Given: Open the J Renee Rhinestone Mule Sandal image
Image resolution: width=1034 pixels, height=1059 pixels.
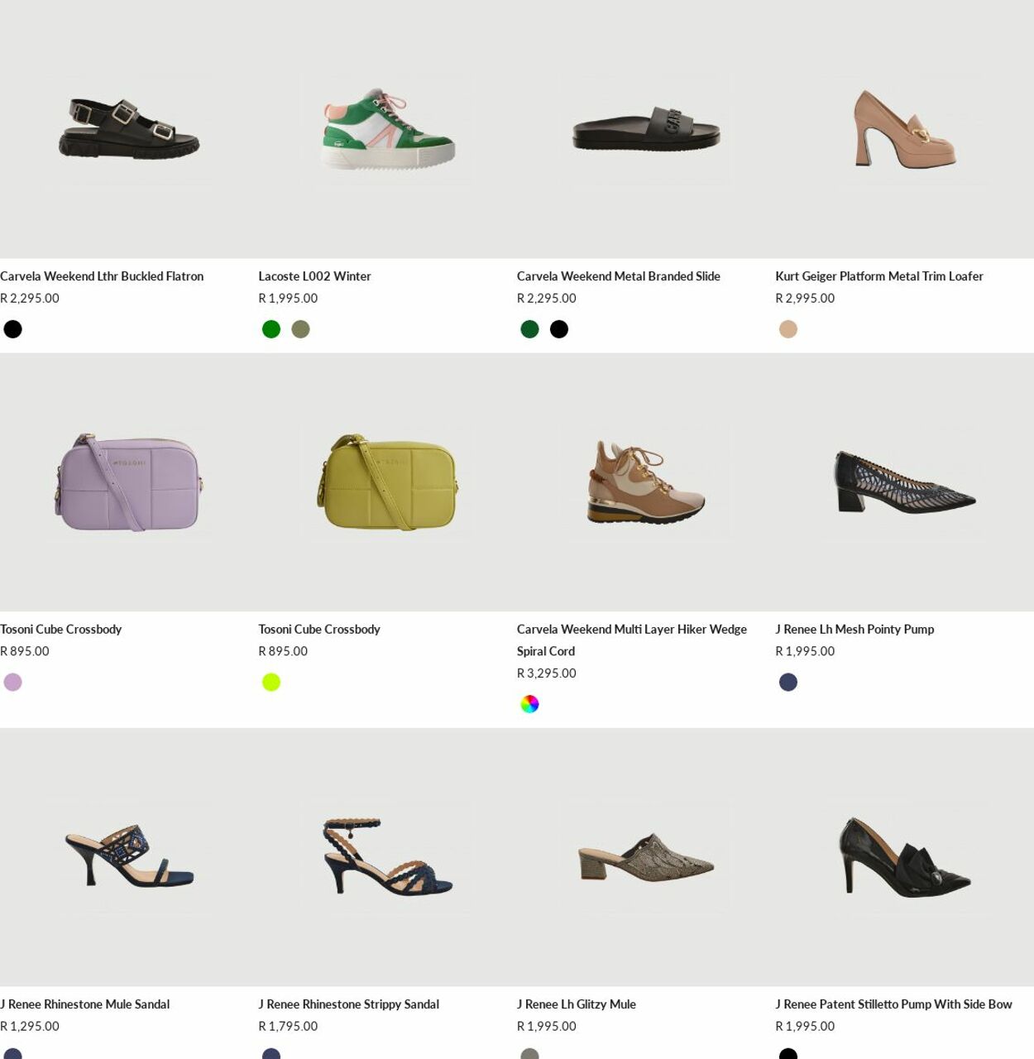Looking at the screenshot, I should pyautogui.click(x=129, y=857).
